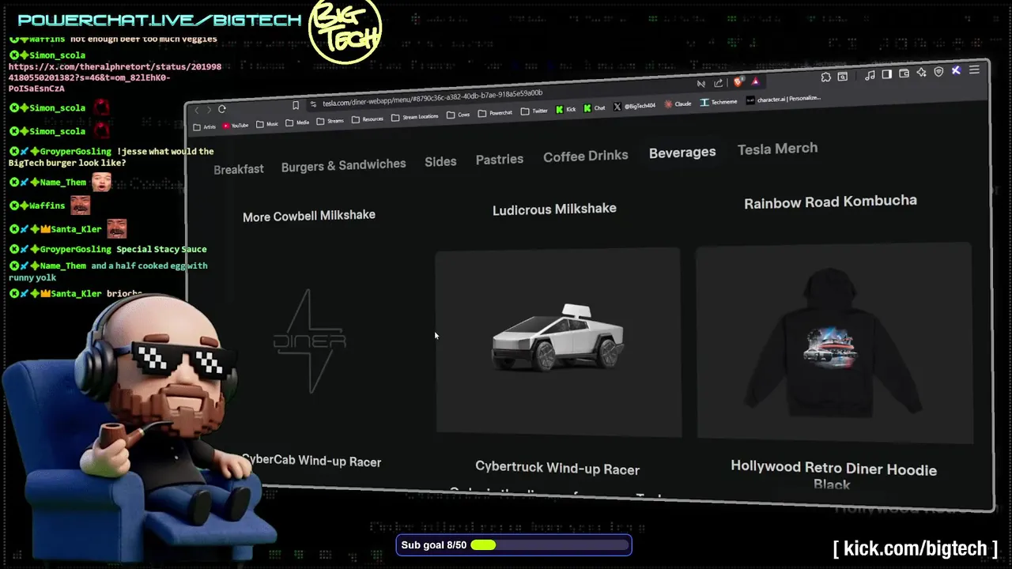Click the More Cowbell Milkshake title
Screen dimensions: 1012x569
[x=309, y=216]
